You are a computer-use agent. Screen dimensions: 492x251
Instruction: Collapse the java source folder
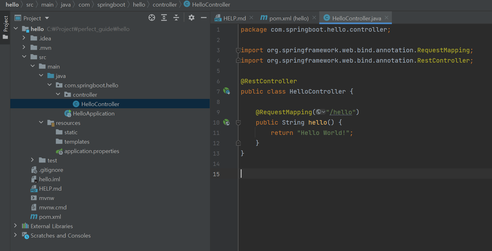coord(41,75)
